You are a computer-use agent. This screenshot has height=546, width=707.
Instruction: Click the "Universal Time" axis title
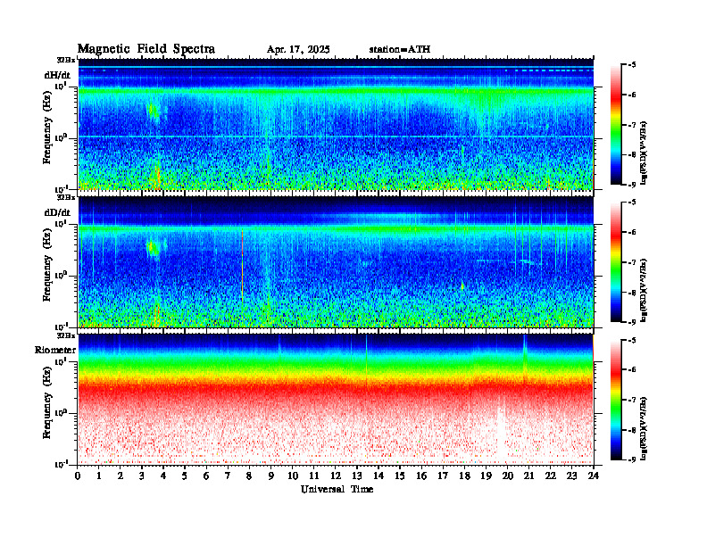(x=337, y=489)
